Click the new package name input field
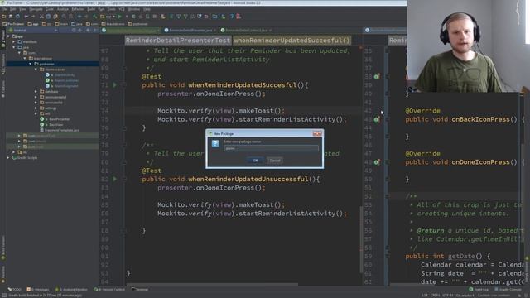The width and height of the screenshot is (530, 298). (x=271, y=148)
